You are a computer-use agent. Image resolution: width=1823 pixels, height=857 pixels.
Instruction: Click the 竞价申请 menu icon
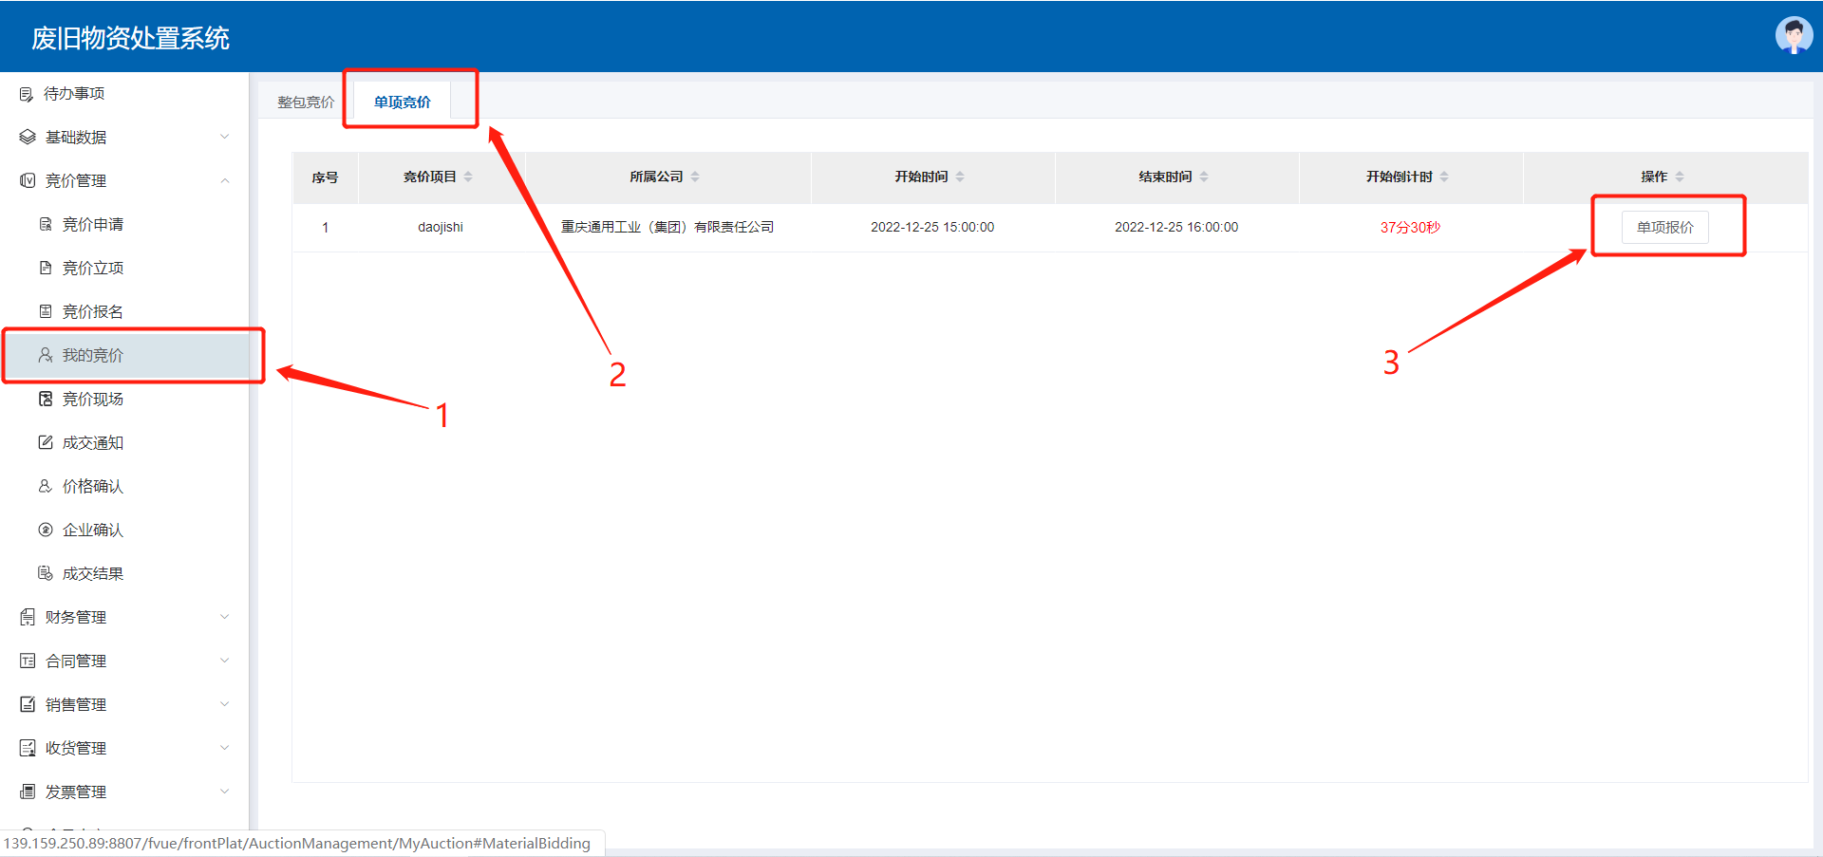[x=46, y=225]
